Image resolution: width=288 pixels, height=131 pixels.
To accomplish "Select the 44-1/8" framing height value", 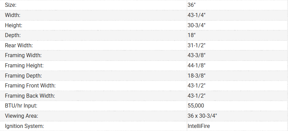I will tap(196, 65).
